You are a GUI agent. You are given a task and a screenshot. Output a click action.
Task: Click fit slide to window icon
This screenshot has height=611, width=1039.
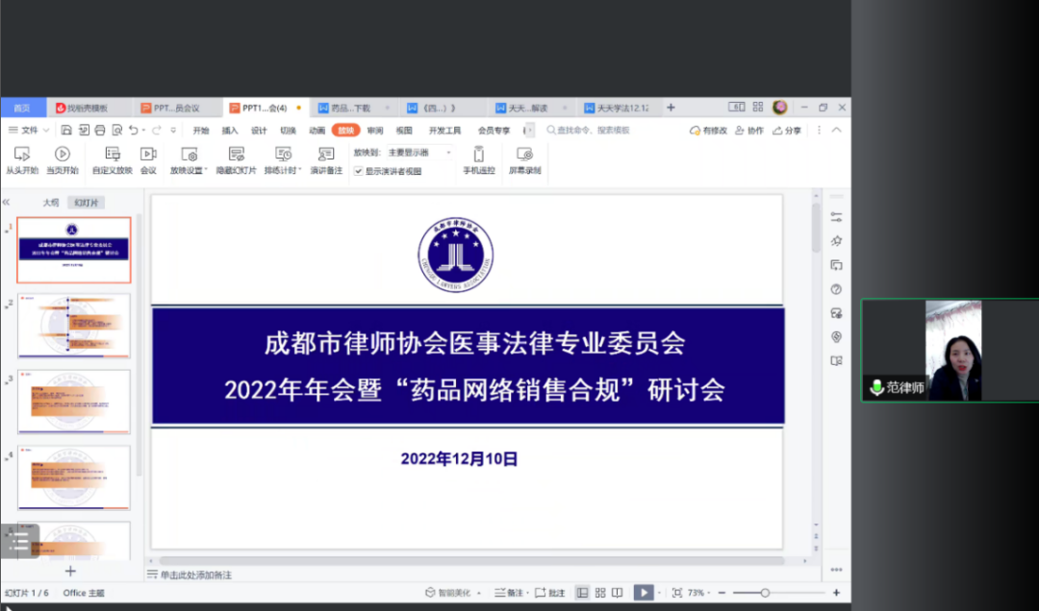[676, 593]
